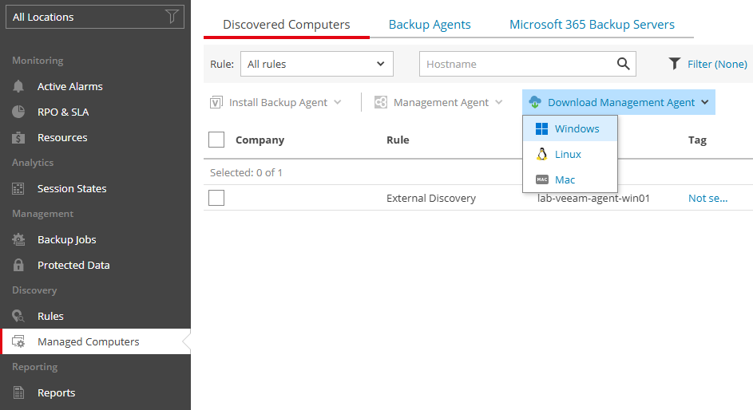This screenshot has height=410, width=753.
Task: Tick the select-all checkbox beside Company header
Action: point(216,140)
